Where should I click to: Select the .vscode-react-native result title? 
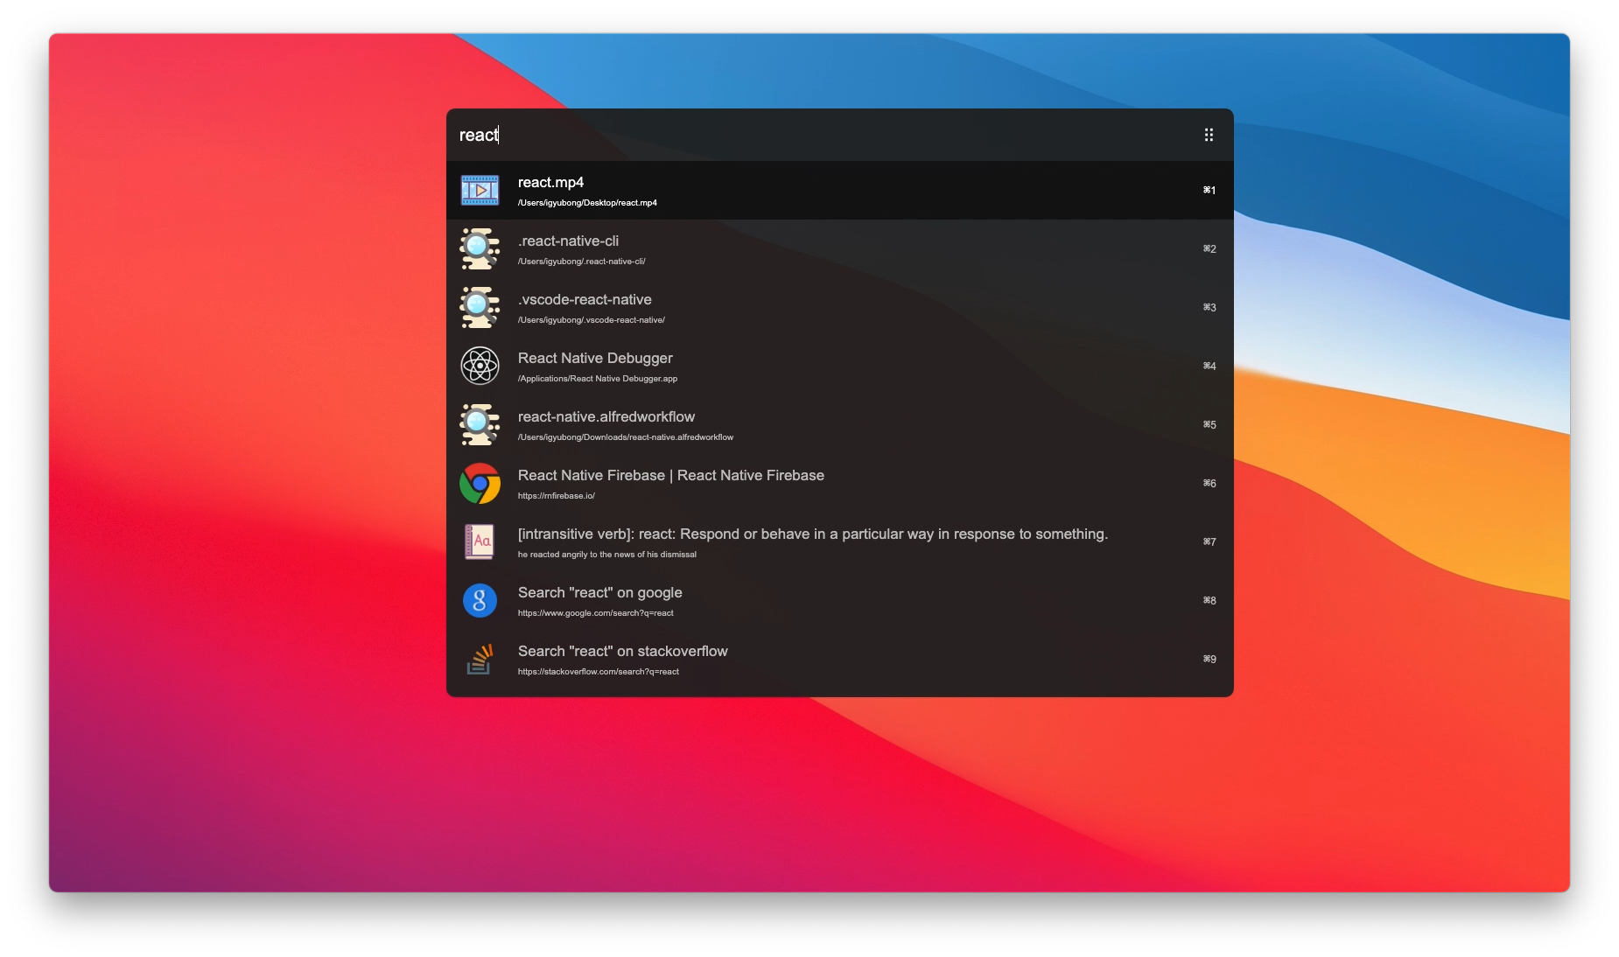585,299
